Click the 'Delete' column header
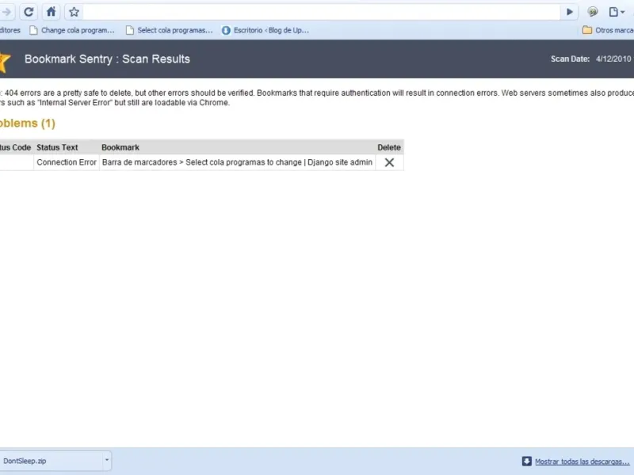The height and width of the screenshot is (475, 634). coord(389,147)
